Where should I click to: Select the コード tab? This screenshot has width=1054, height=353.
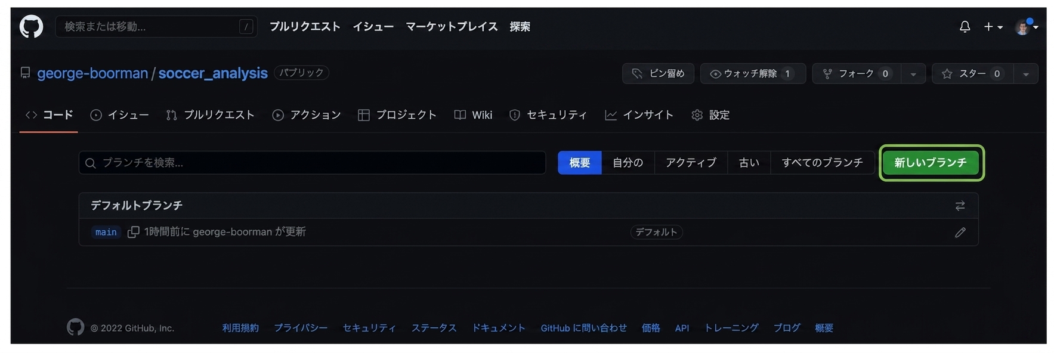49,115
